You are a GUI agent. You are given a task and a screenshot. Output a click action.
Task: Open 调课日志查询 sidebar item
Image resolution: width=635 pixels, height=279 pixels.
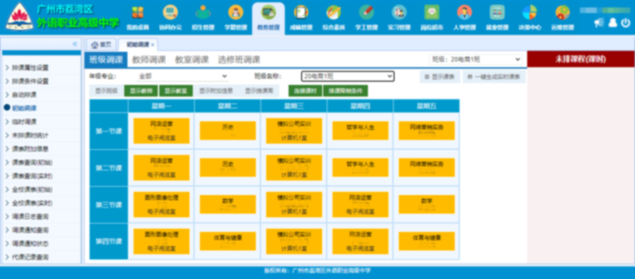pos(30,216)
